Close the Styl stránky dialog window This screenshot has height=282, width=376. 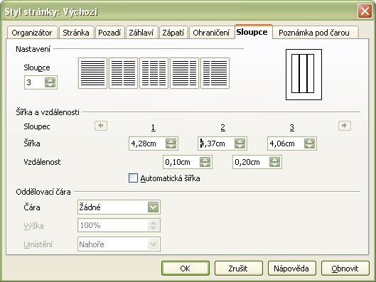[365, 11]
